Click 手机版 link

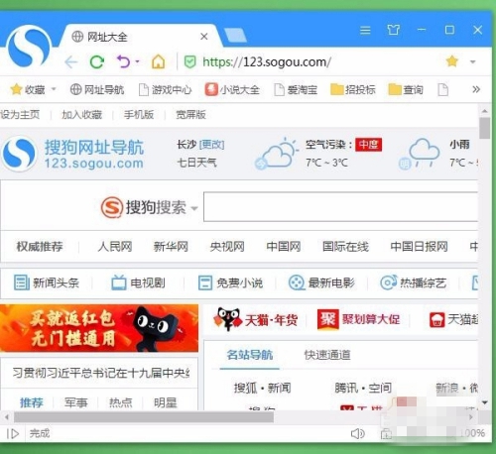[139, 115]
